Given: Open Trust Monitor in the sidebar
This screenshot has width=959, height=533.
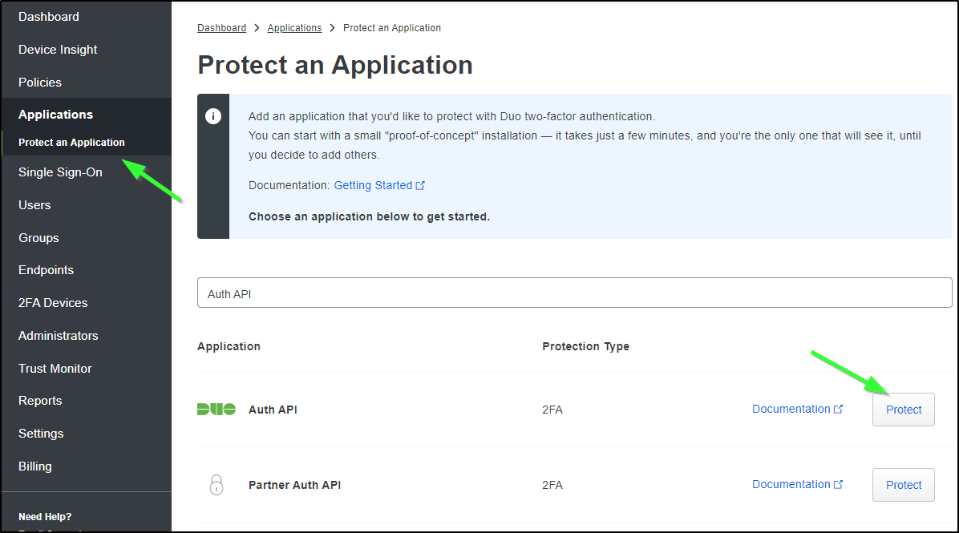Looking at the screenshot, I should click(55, 369).
